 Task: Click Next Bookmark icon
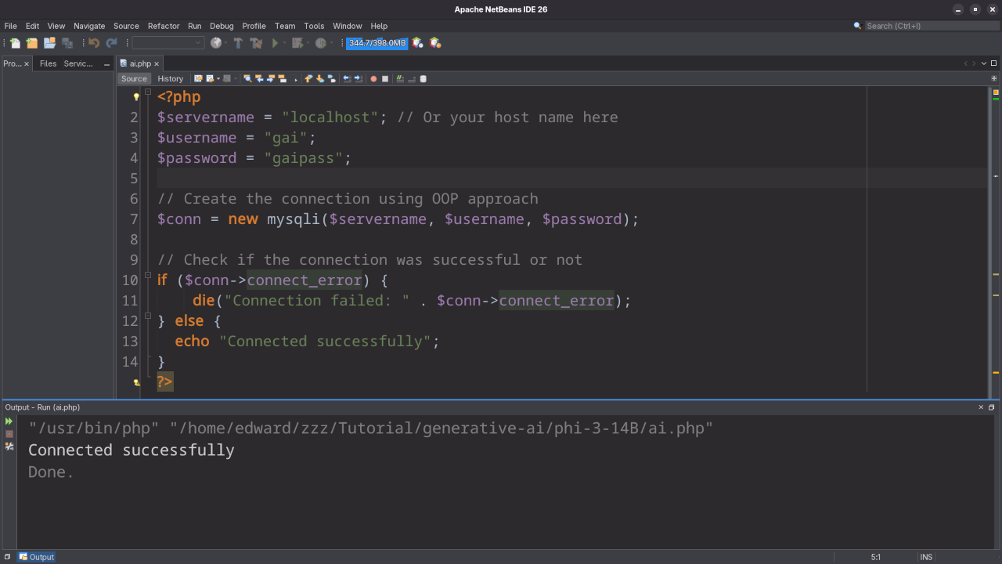[x=319, y=78]
